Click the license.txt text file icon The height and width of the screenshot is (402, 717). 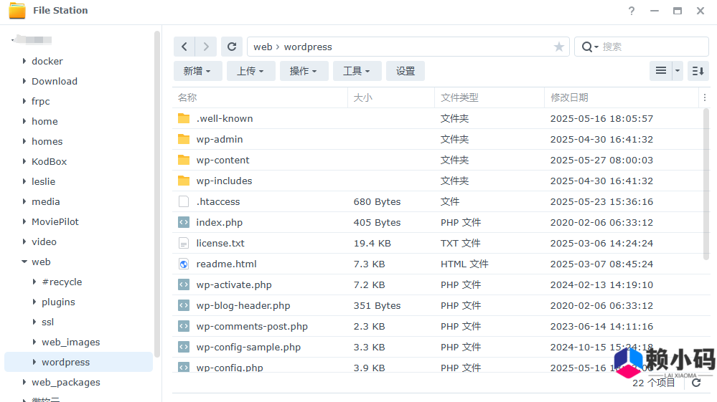tap(184, 243)
